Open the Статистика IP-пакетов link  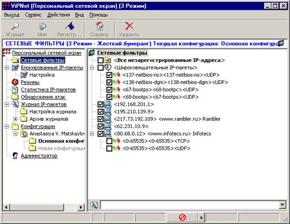pos(48,90)
